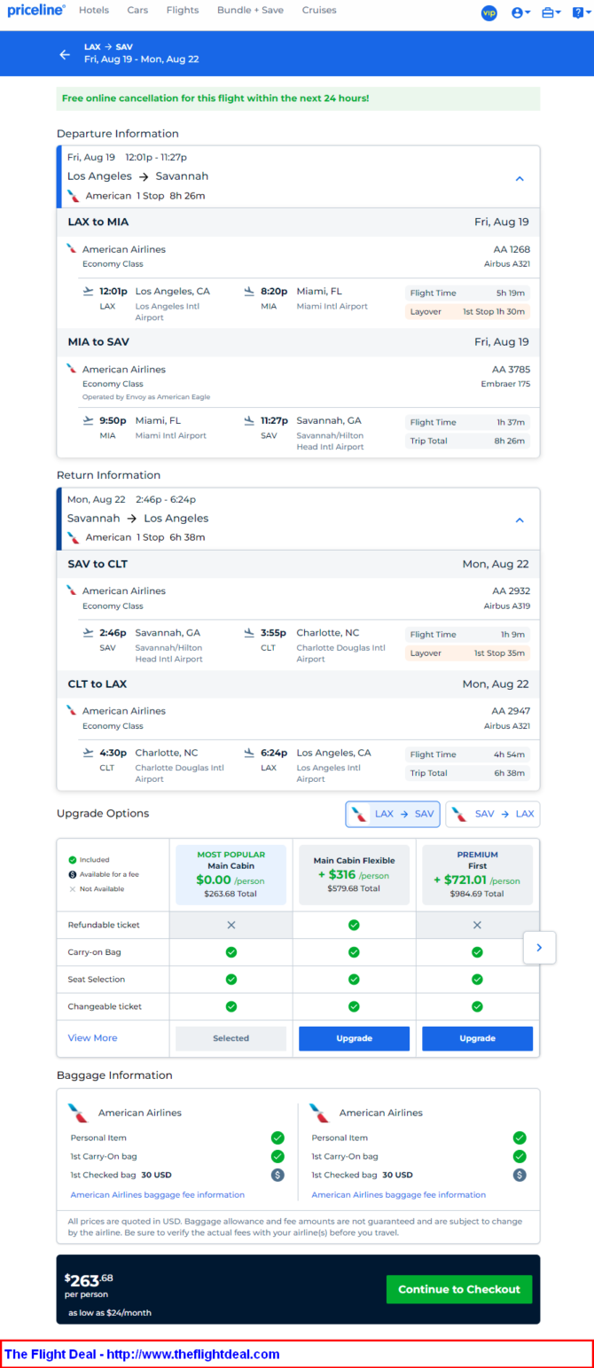
Task: Click the Available for a fee legend icon
Action: (x=73, y=874)
